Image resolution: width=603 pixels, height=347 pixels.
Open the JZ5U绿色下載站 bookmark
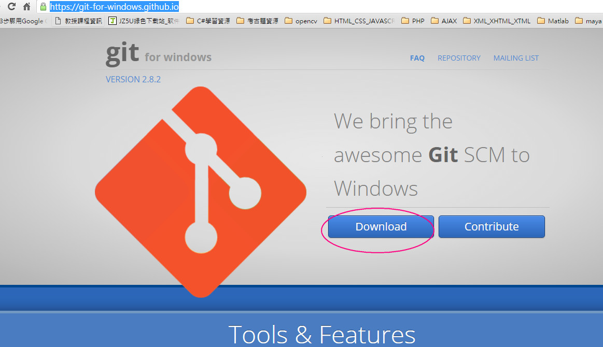(144, 21)
